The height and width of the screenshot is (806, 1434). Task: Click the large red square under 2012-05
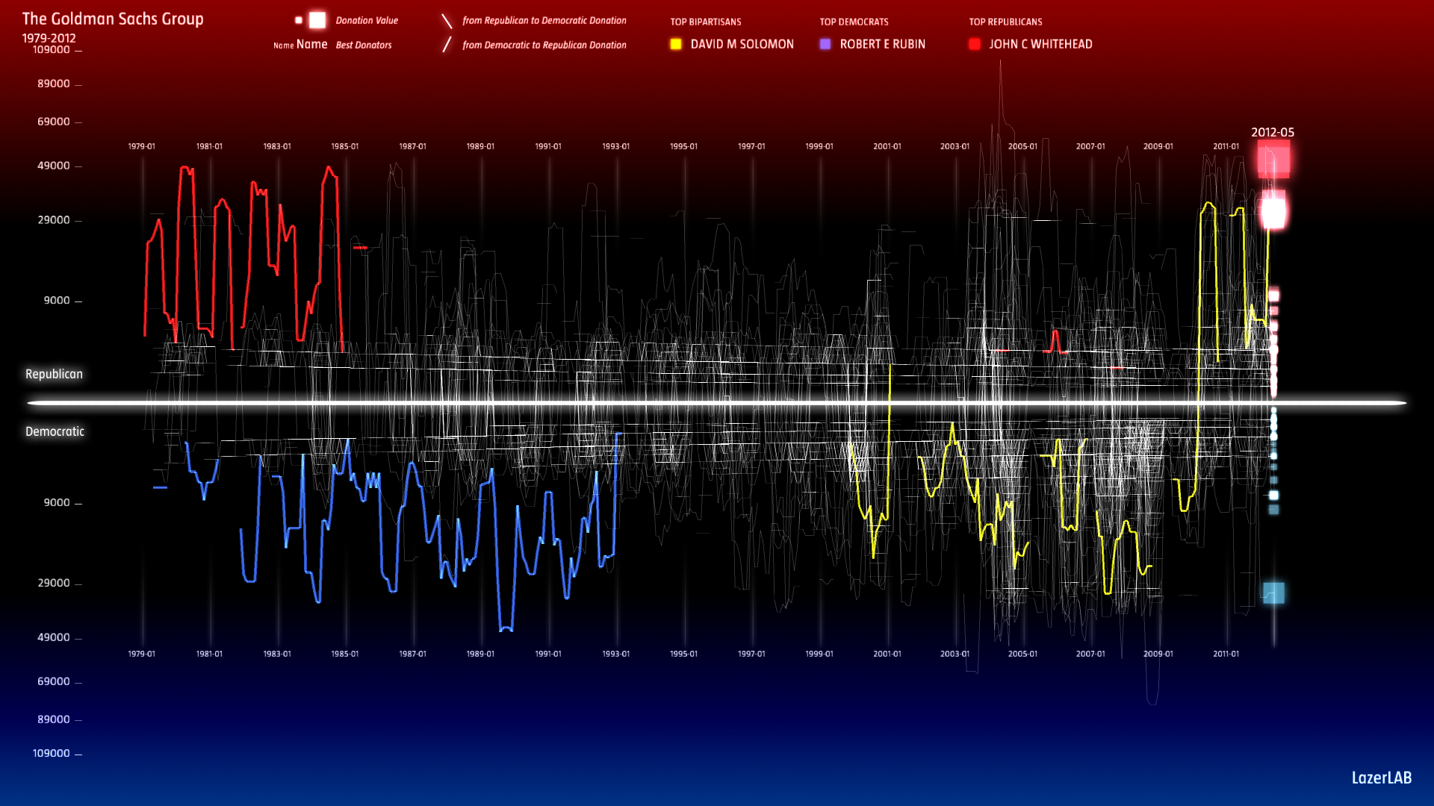[1273, 159]
